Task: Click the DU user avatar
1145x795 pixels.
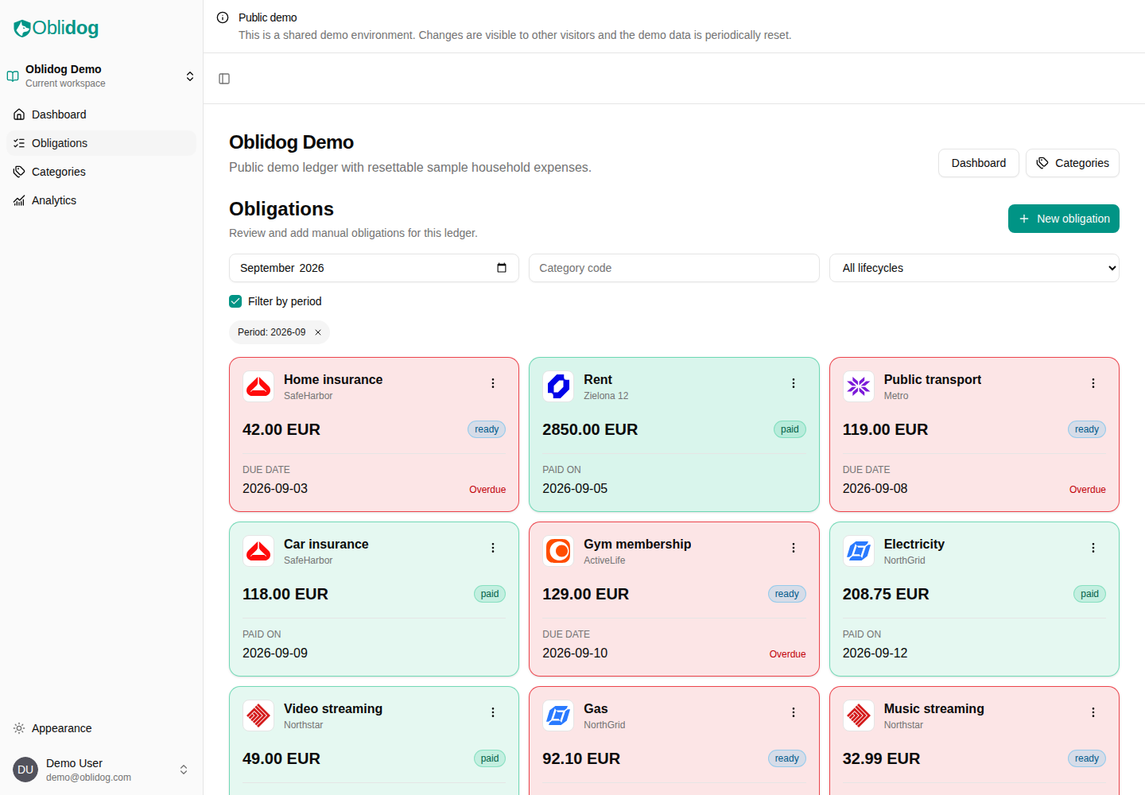Action: 25,770
